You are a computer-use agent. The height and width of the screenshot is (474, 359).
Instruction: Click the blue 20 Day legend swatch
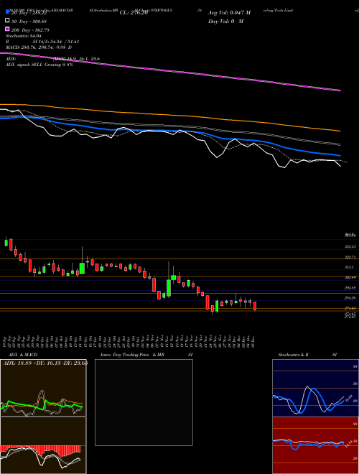point(8,12)
